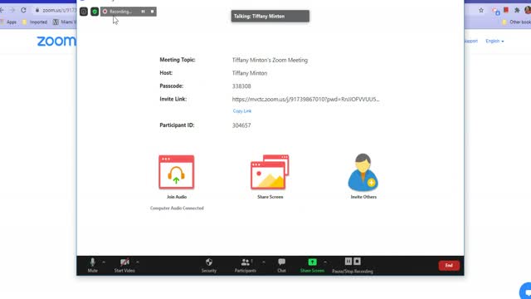Image resolution: width=531 pixels, height=299 pixels.
Task: Click the browser forward arrow
Action: [x=12, y=10]
